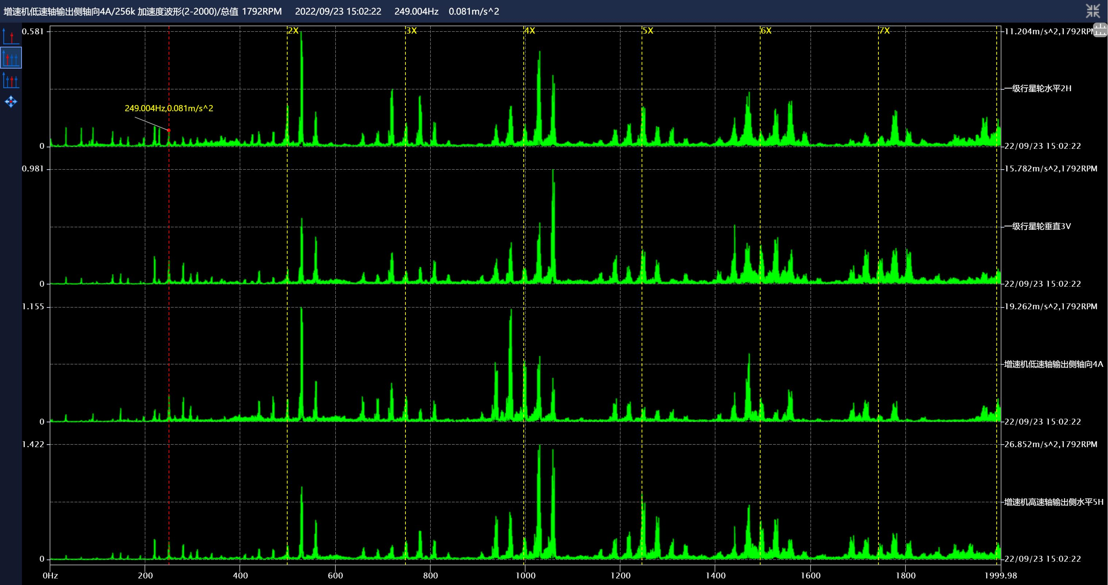Click the 1400 tick on frequency axis
This screenshot has width=1108, height=585.
coord(715,575)
